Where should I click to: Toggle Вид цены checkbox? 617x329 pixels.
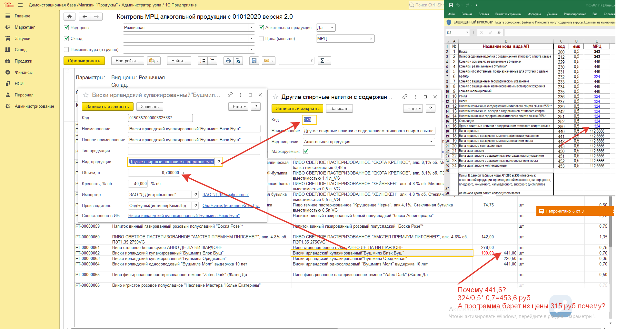click(66, 27)
